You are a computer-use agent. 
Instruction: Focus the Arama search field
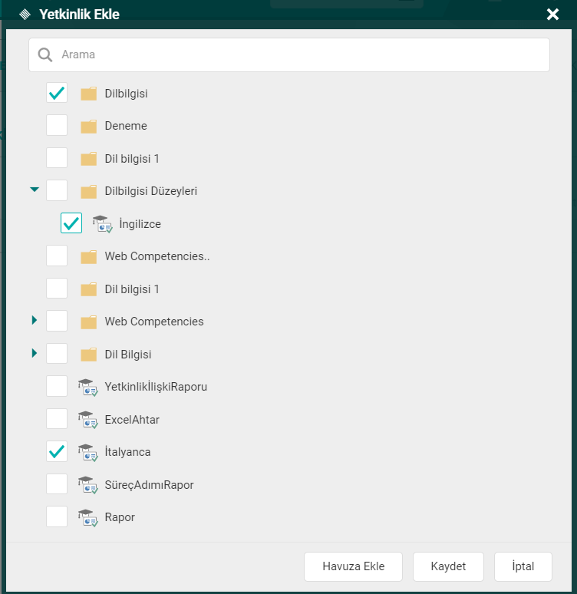(x=299, y=55)
